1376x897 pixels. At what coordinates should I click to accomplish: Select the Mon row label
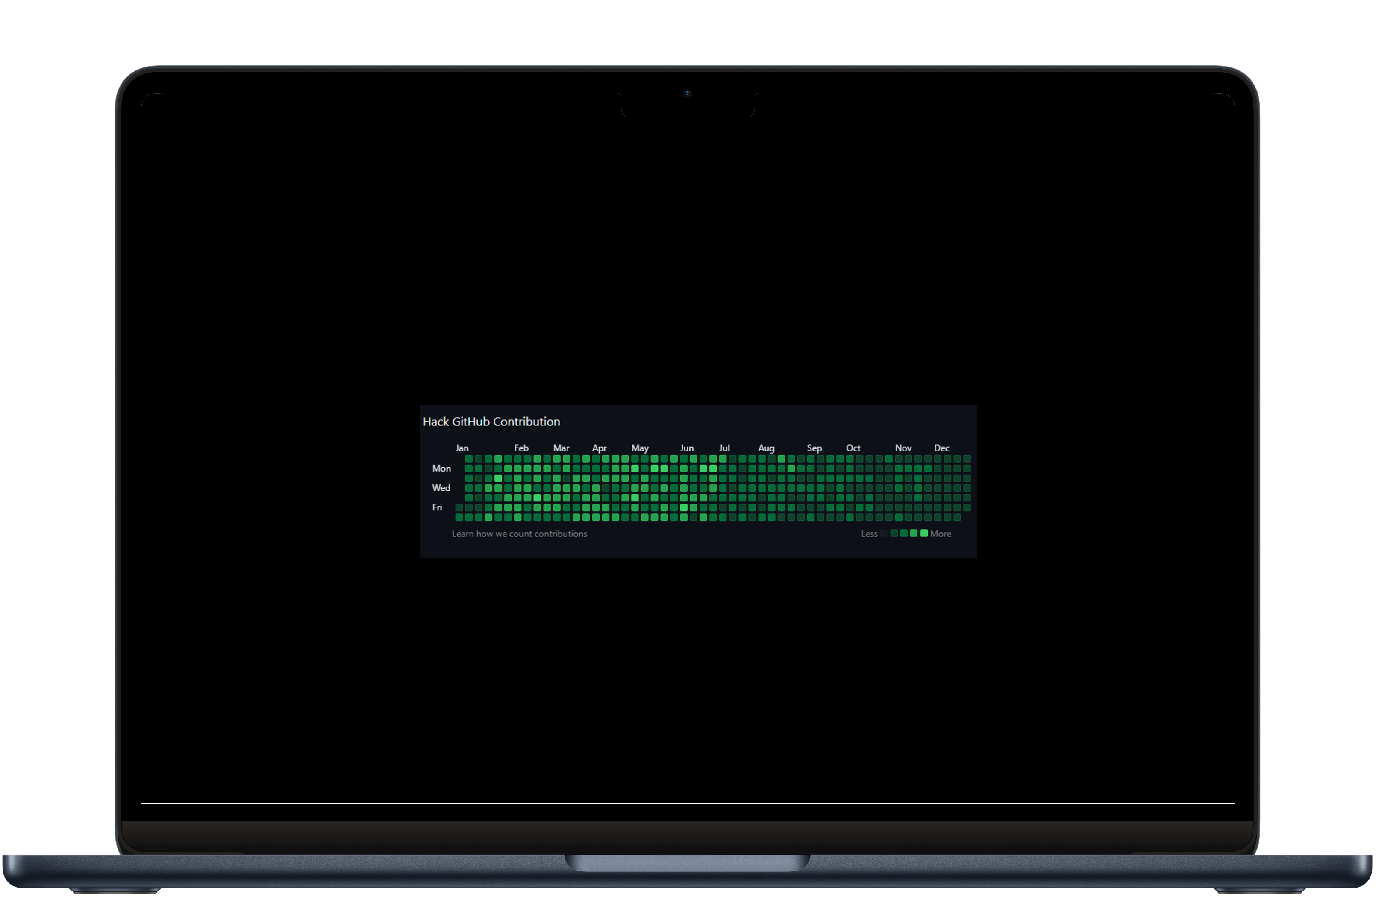point(442,468)
